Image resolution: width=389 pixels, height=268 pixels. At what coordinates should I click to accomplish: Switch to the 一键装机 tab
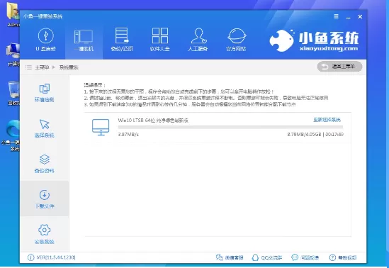pos(84,40)
